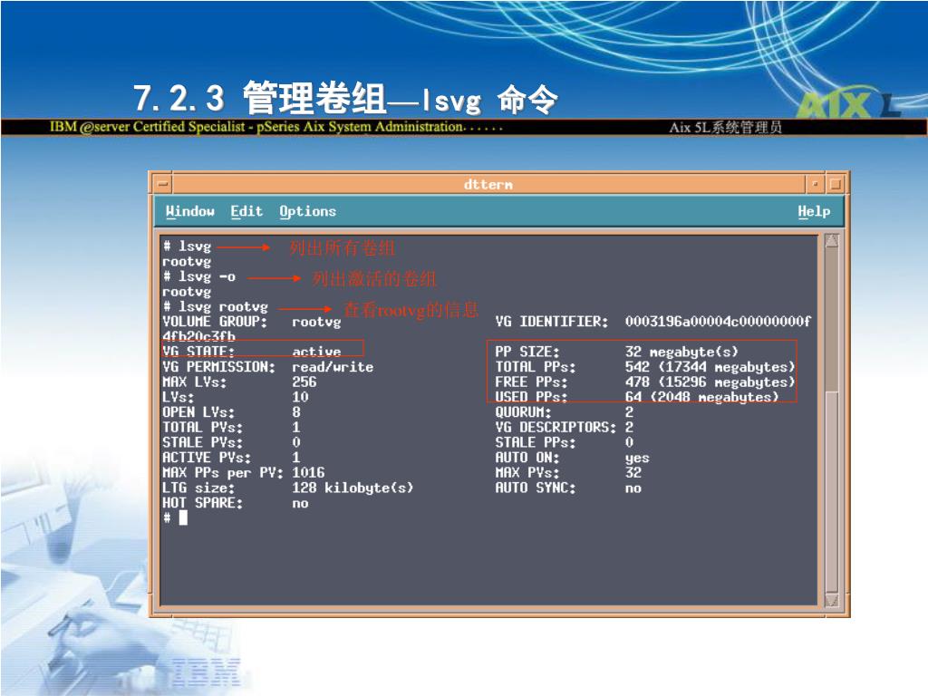
Task: Click the '64 (2048 megabytes)' value
Action: 702,397
